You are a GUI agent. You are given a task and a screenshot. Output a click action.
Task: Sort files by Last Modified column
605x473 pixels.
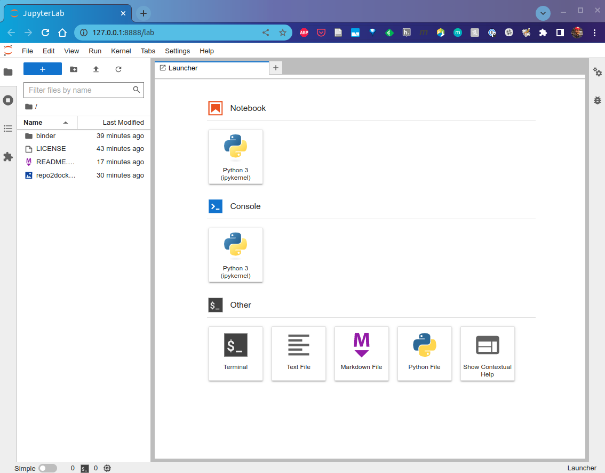click(114, 122)
